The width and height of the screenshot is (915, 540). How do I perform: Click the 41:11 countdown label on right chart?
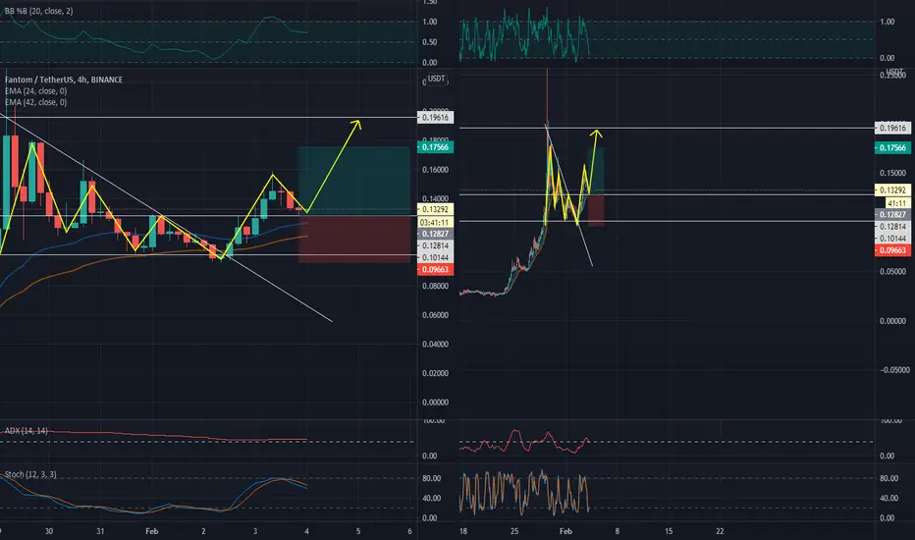tap(897, 203)
